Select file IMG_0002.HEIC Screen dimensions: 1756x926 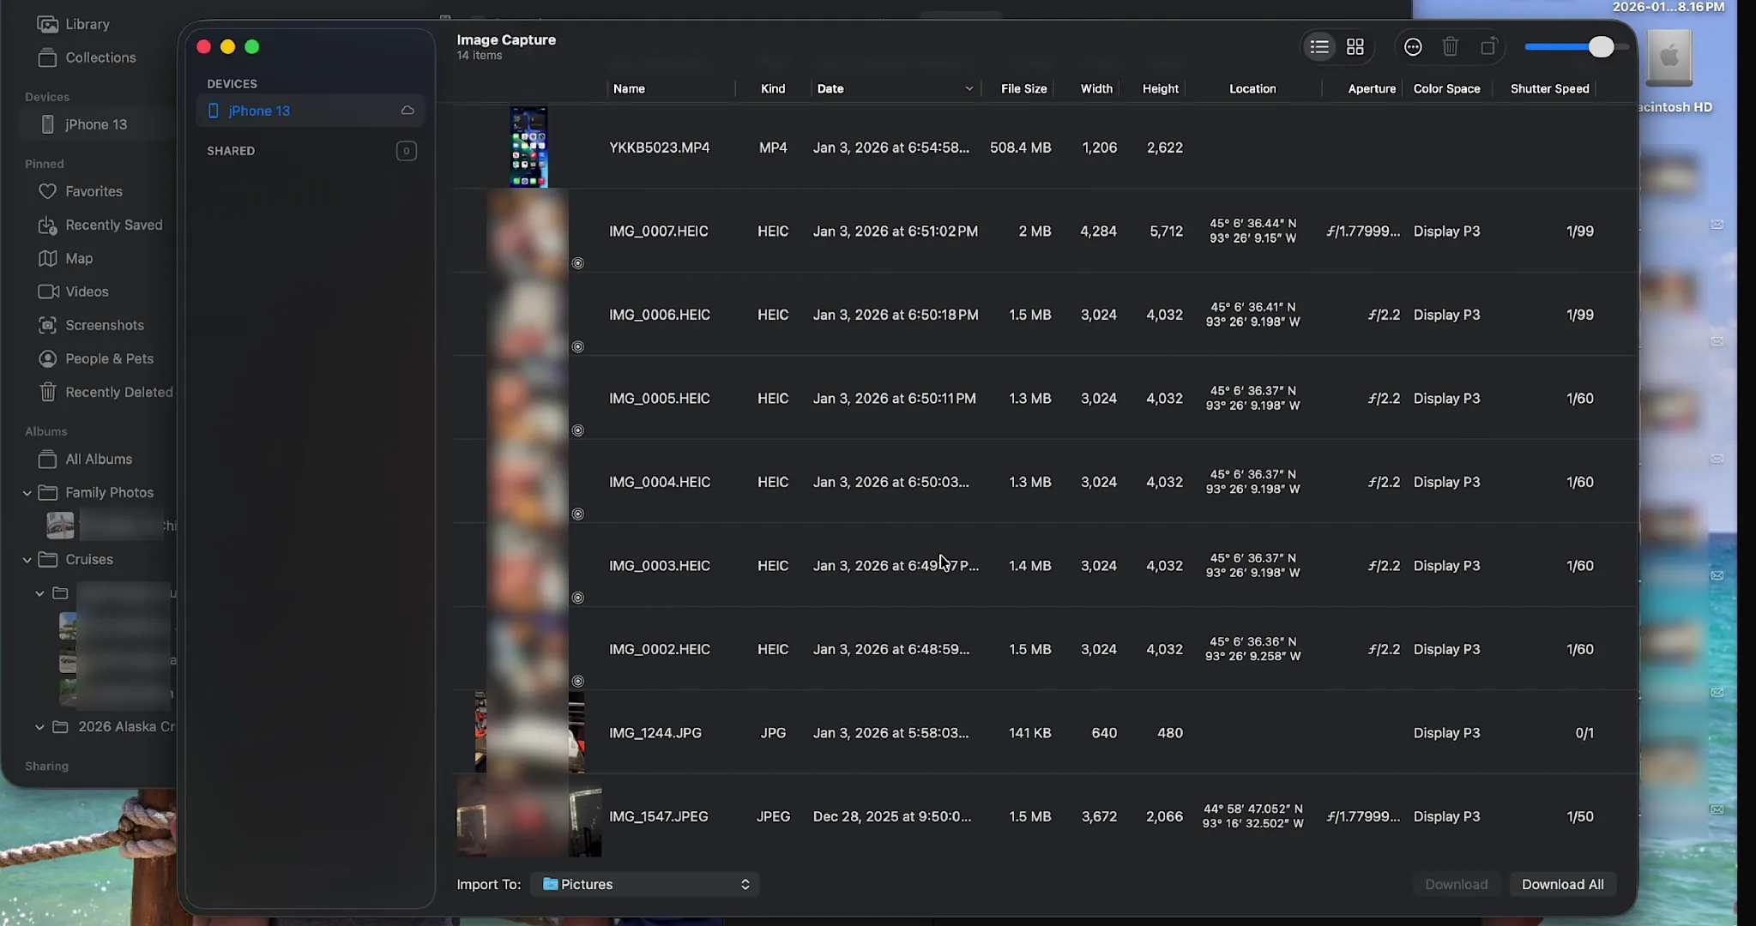coord(659,649)
